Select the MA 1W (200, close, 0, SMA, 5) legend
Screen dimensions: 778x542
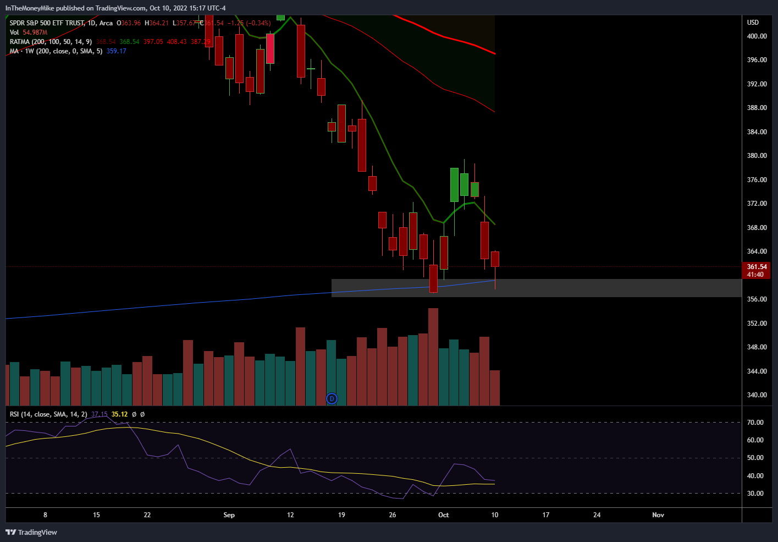click(x=56, y=51)
